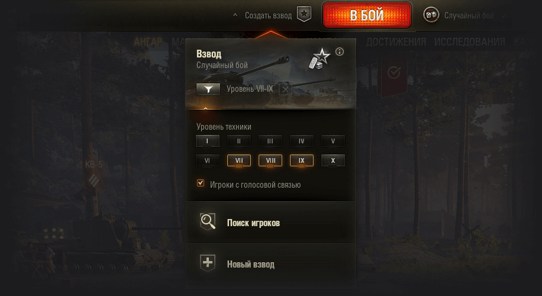Viewport: 542px width, 296px height.
Task: Uncheck Игроки с голосовой связью checkbox
Action: 201,184
